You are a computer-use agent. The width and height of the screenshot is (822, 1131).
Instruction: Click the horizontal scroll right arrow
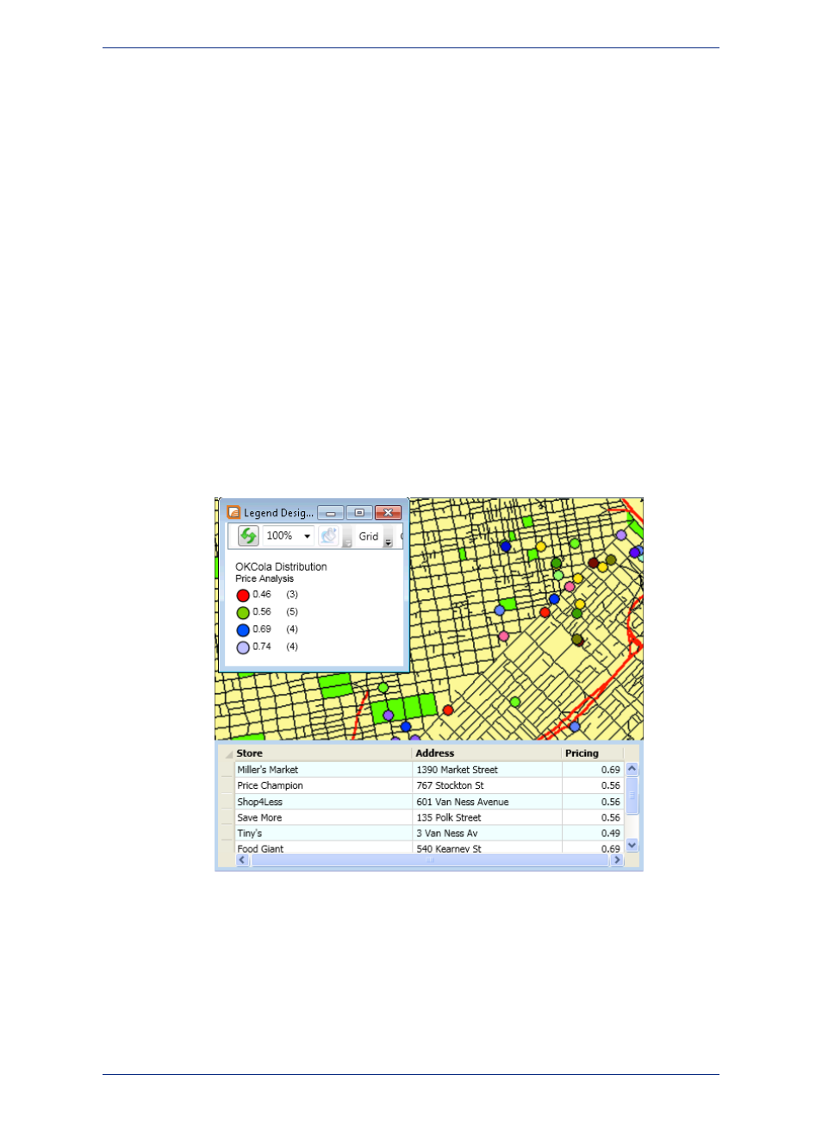point(617,860)
